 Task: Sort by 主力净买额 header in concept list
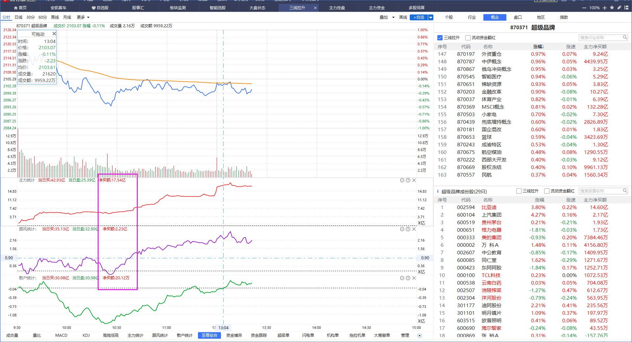pyautogui.click(x=595, y=47)
